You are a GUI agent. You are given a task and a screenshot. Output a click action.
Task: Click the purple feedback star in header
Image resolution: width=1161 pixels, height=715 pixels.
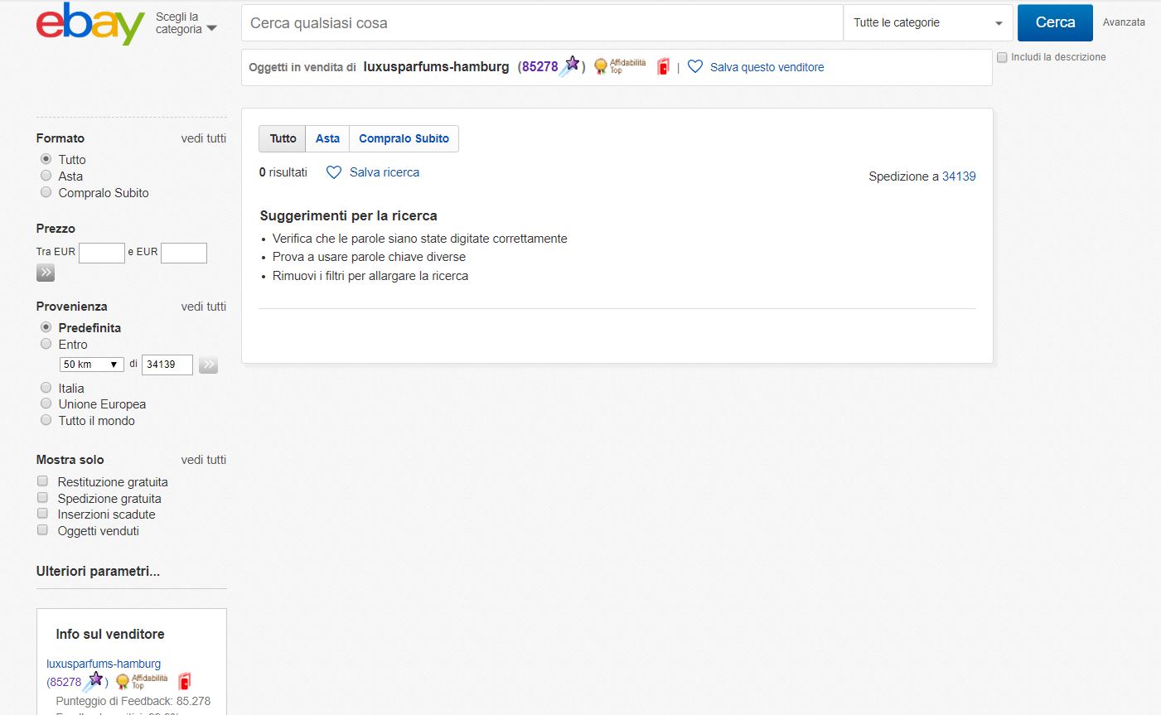pyautogui.click(x=571, y=65)
